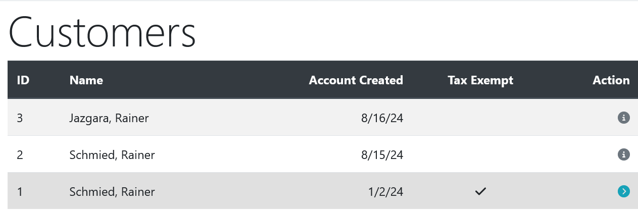Sort by the ID column header
Viewport: 638px width, 212px height.
[x=23, y=80]
